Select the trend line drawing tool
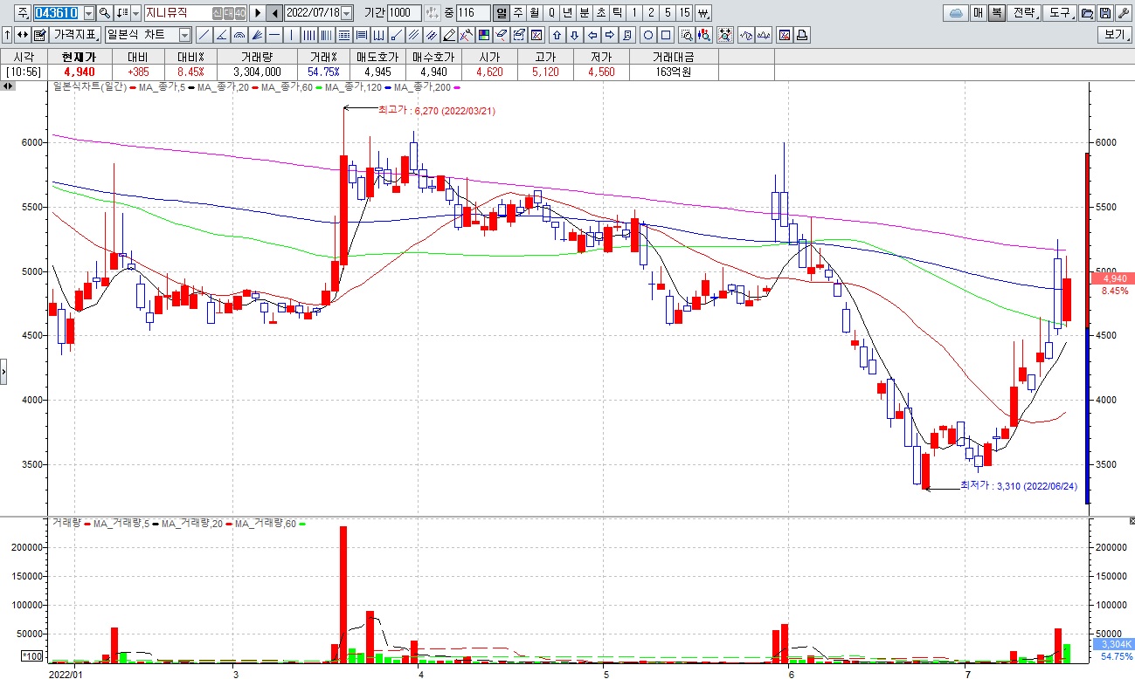This screenshot has height=679, width=1135. tap(204, 35)
